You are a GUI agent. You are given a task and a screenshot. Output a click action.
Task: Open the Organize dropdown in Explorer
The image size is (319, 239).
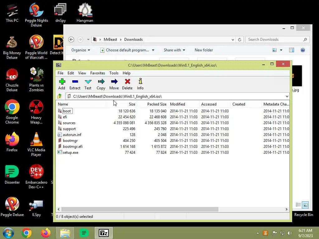point(81,50)
